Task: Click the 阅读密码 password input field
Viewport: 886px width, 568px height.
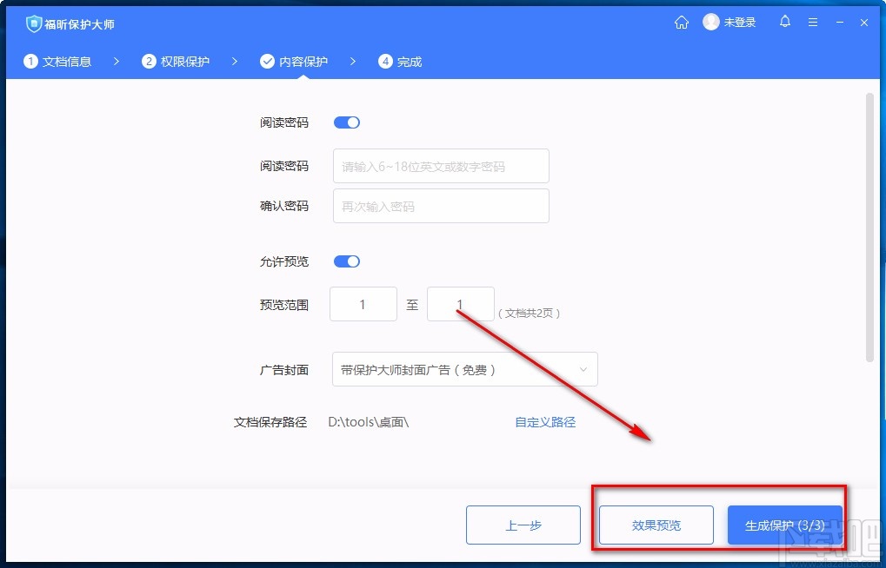Action: point(441,166)
